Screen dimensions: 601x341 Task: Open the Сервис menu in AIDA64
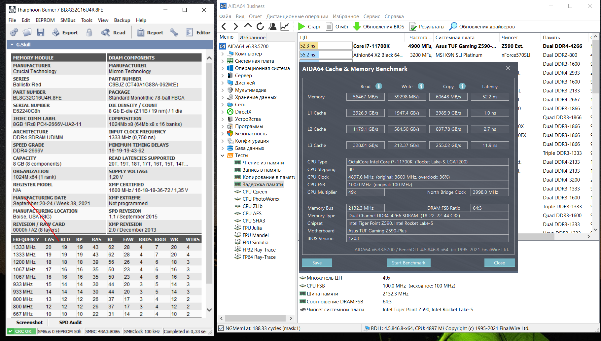[x=372, y=17]
